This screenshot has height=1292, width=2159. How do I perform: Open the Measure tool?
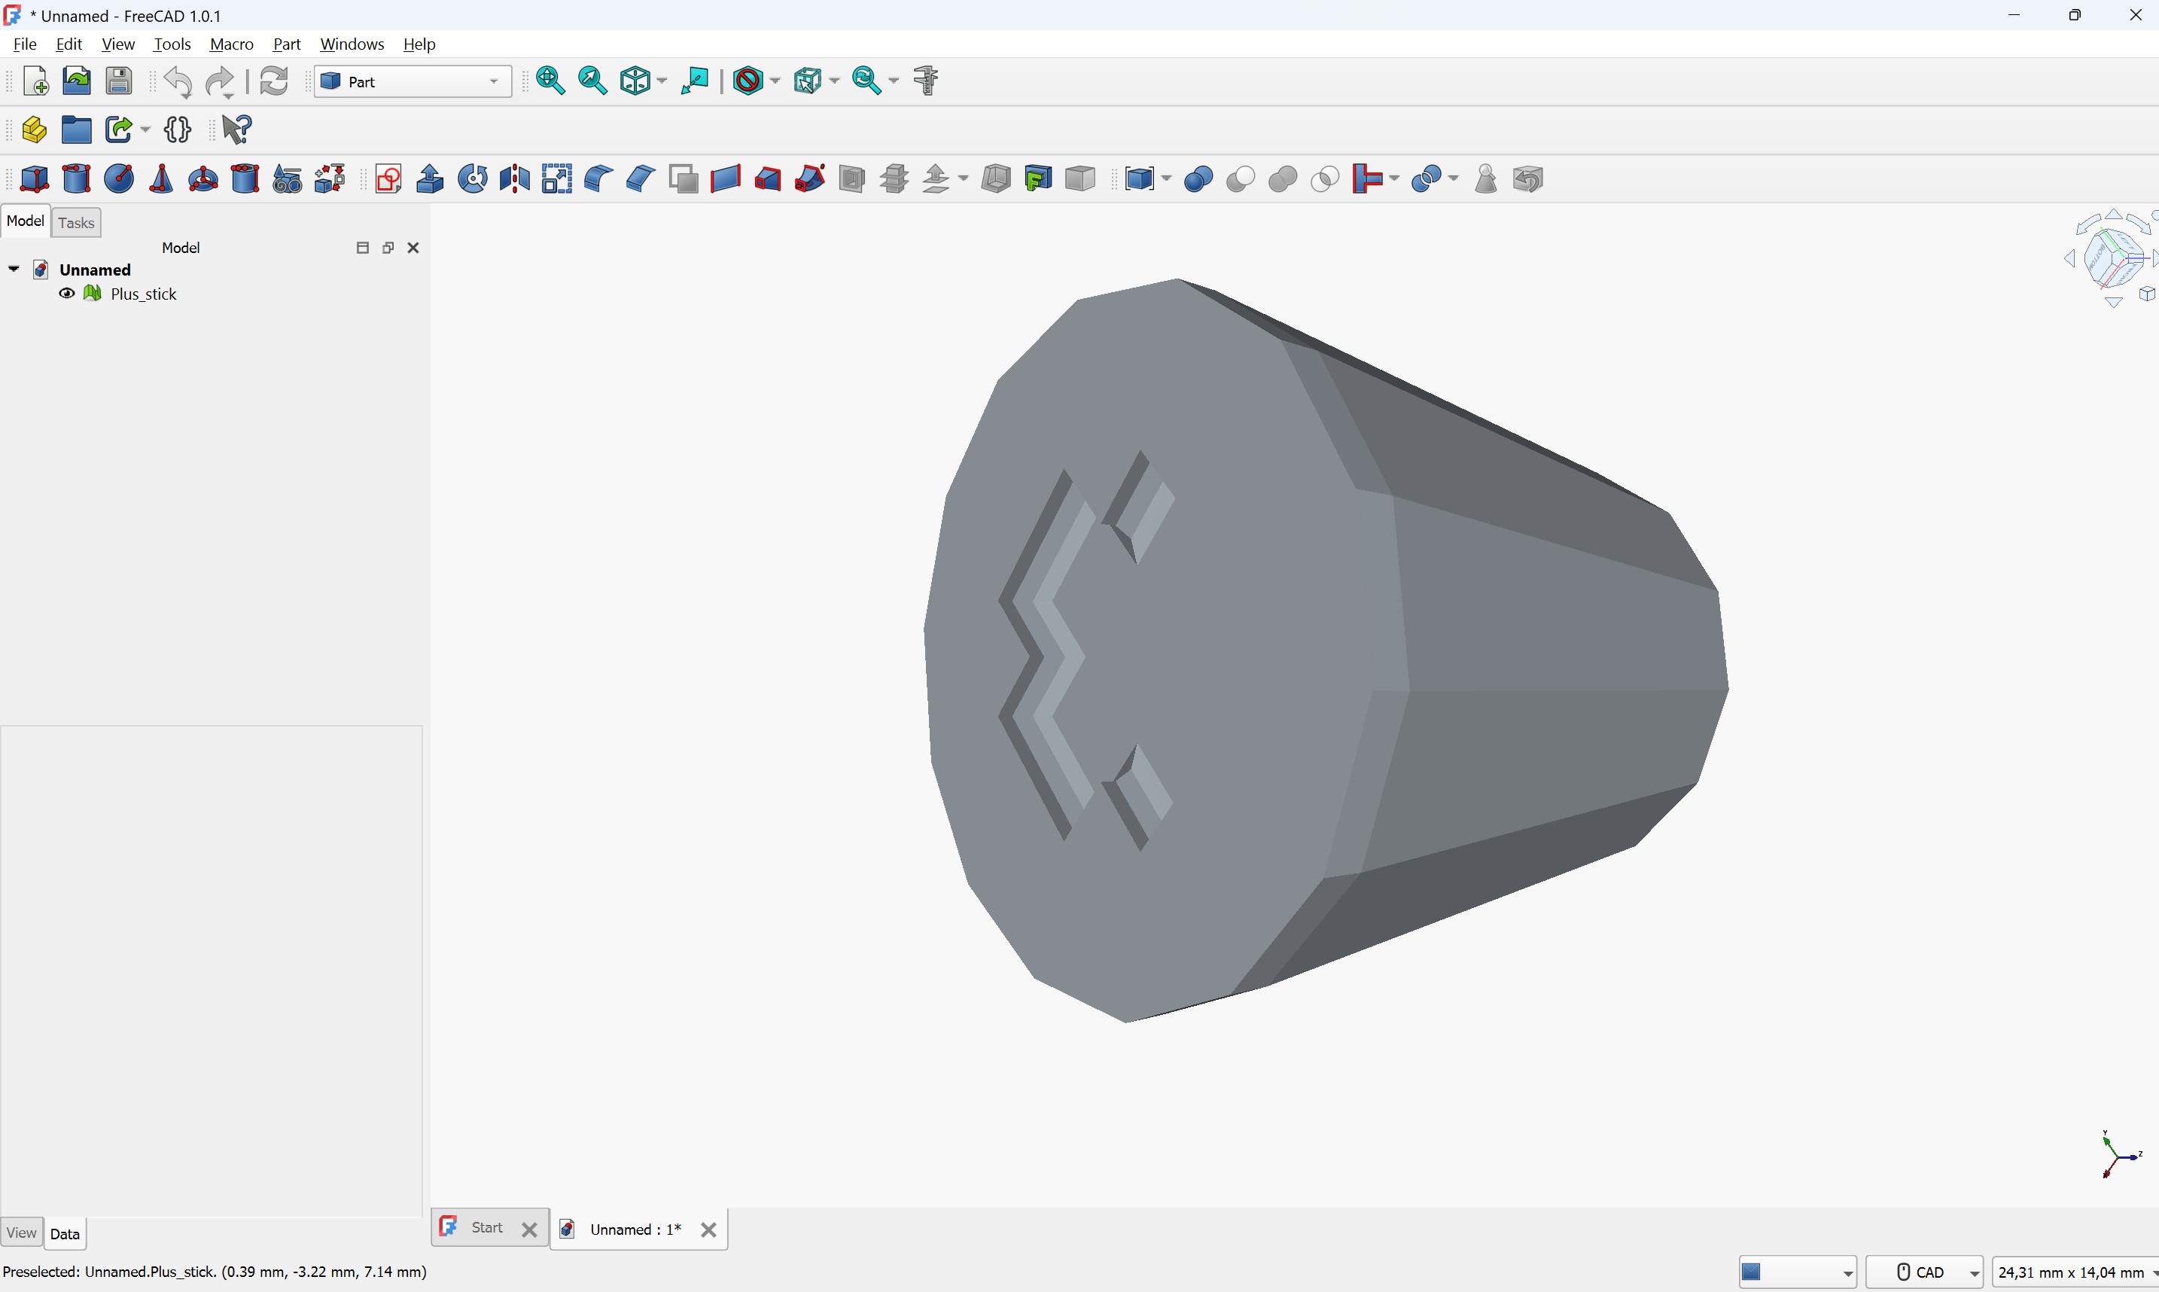927,81
